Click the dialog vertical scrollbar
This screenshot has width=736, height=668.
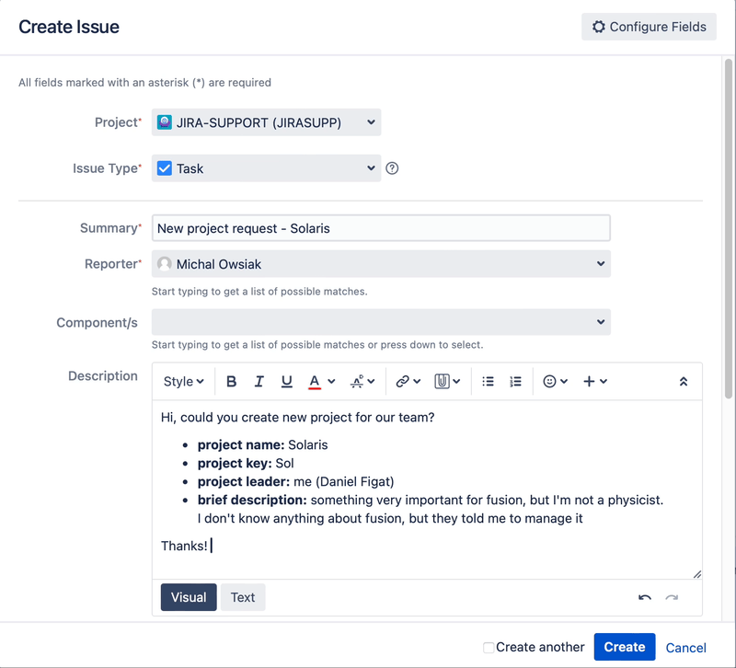pyautogui.click(x=729, y=229)
